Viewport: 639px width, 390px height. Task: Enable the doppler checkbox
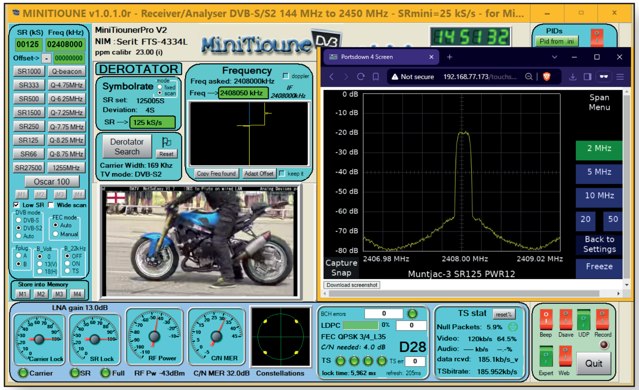pyautogui.click(x=286, y=76)
